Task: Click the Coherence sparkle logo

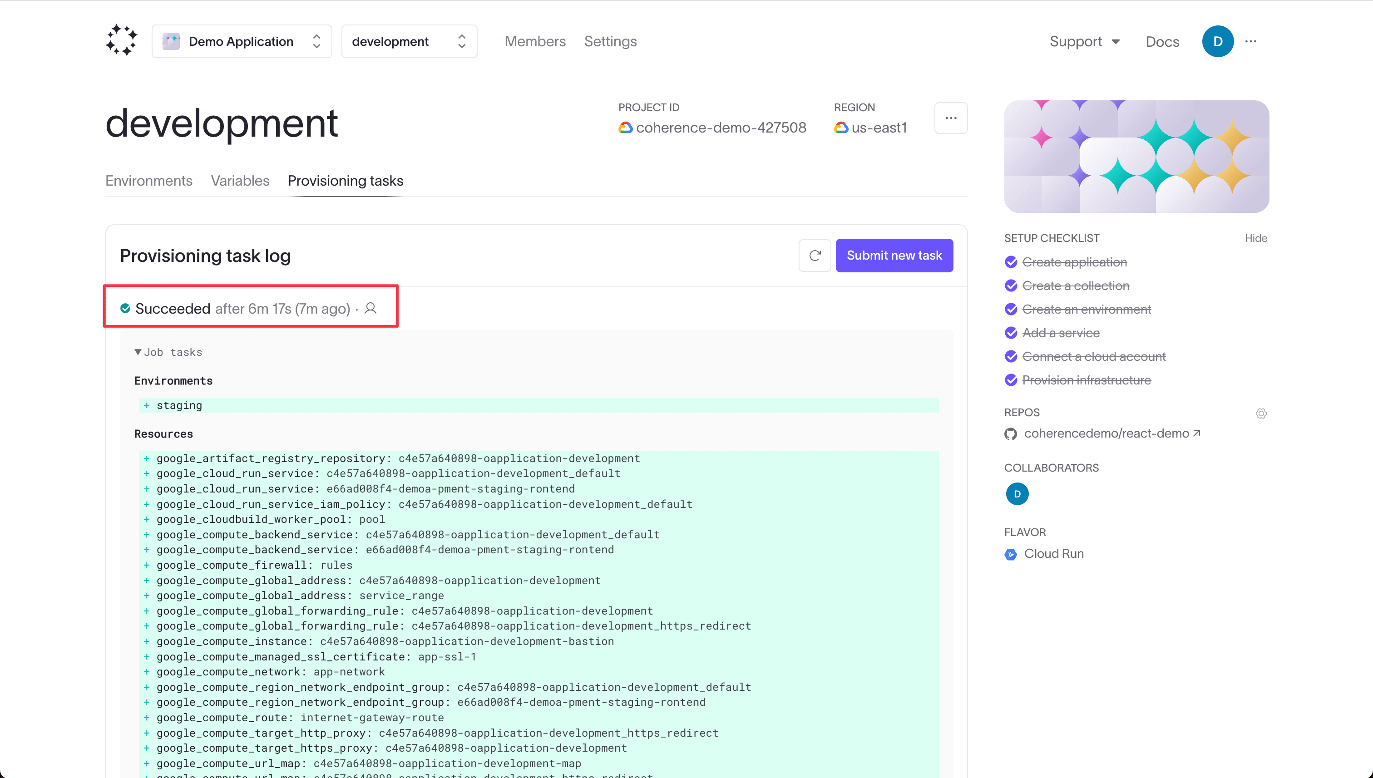Action: click(122, 40)
